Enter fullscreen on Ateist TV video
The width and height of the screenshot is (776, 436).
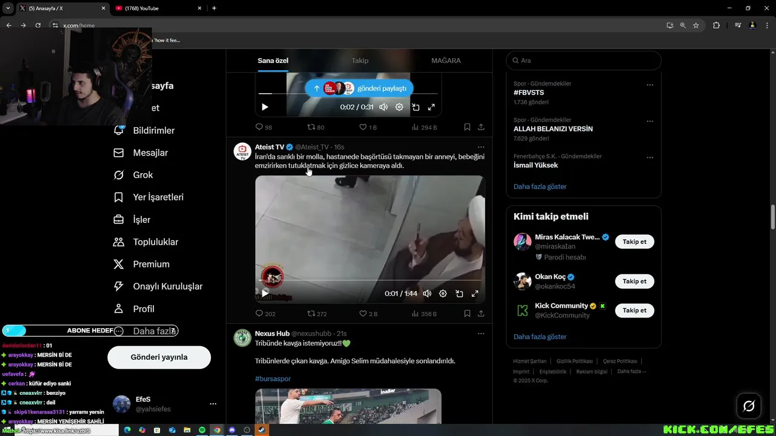pyautogui.click(x=475, y=294)
